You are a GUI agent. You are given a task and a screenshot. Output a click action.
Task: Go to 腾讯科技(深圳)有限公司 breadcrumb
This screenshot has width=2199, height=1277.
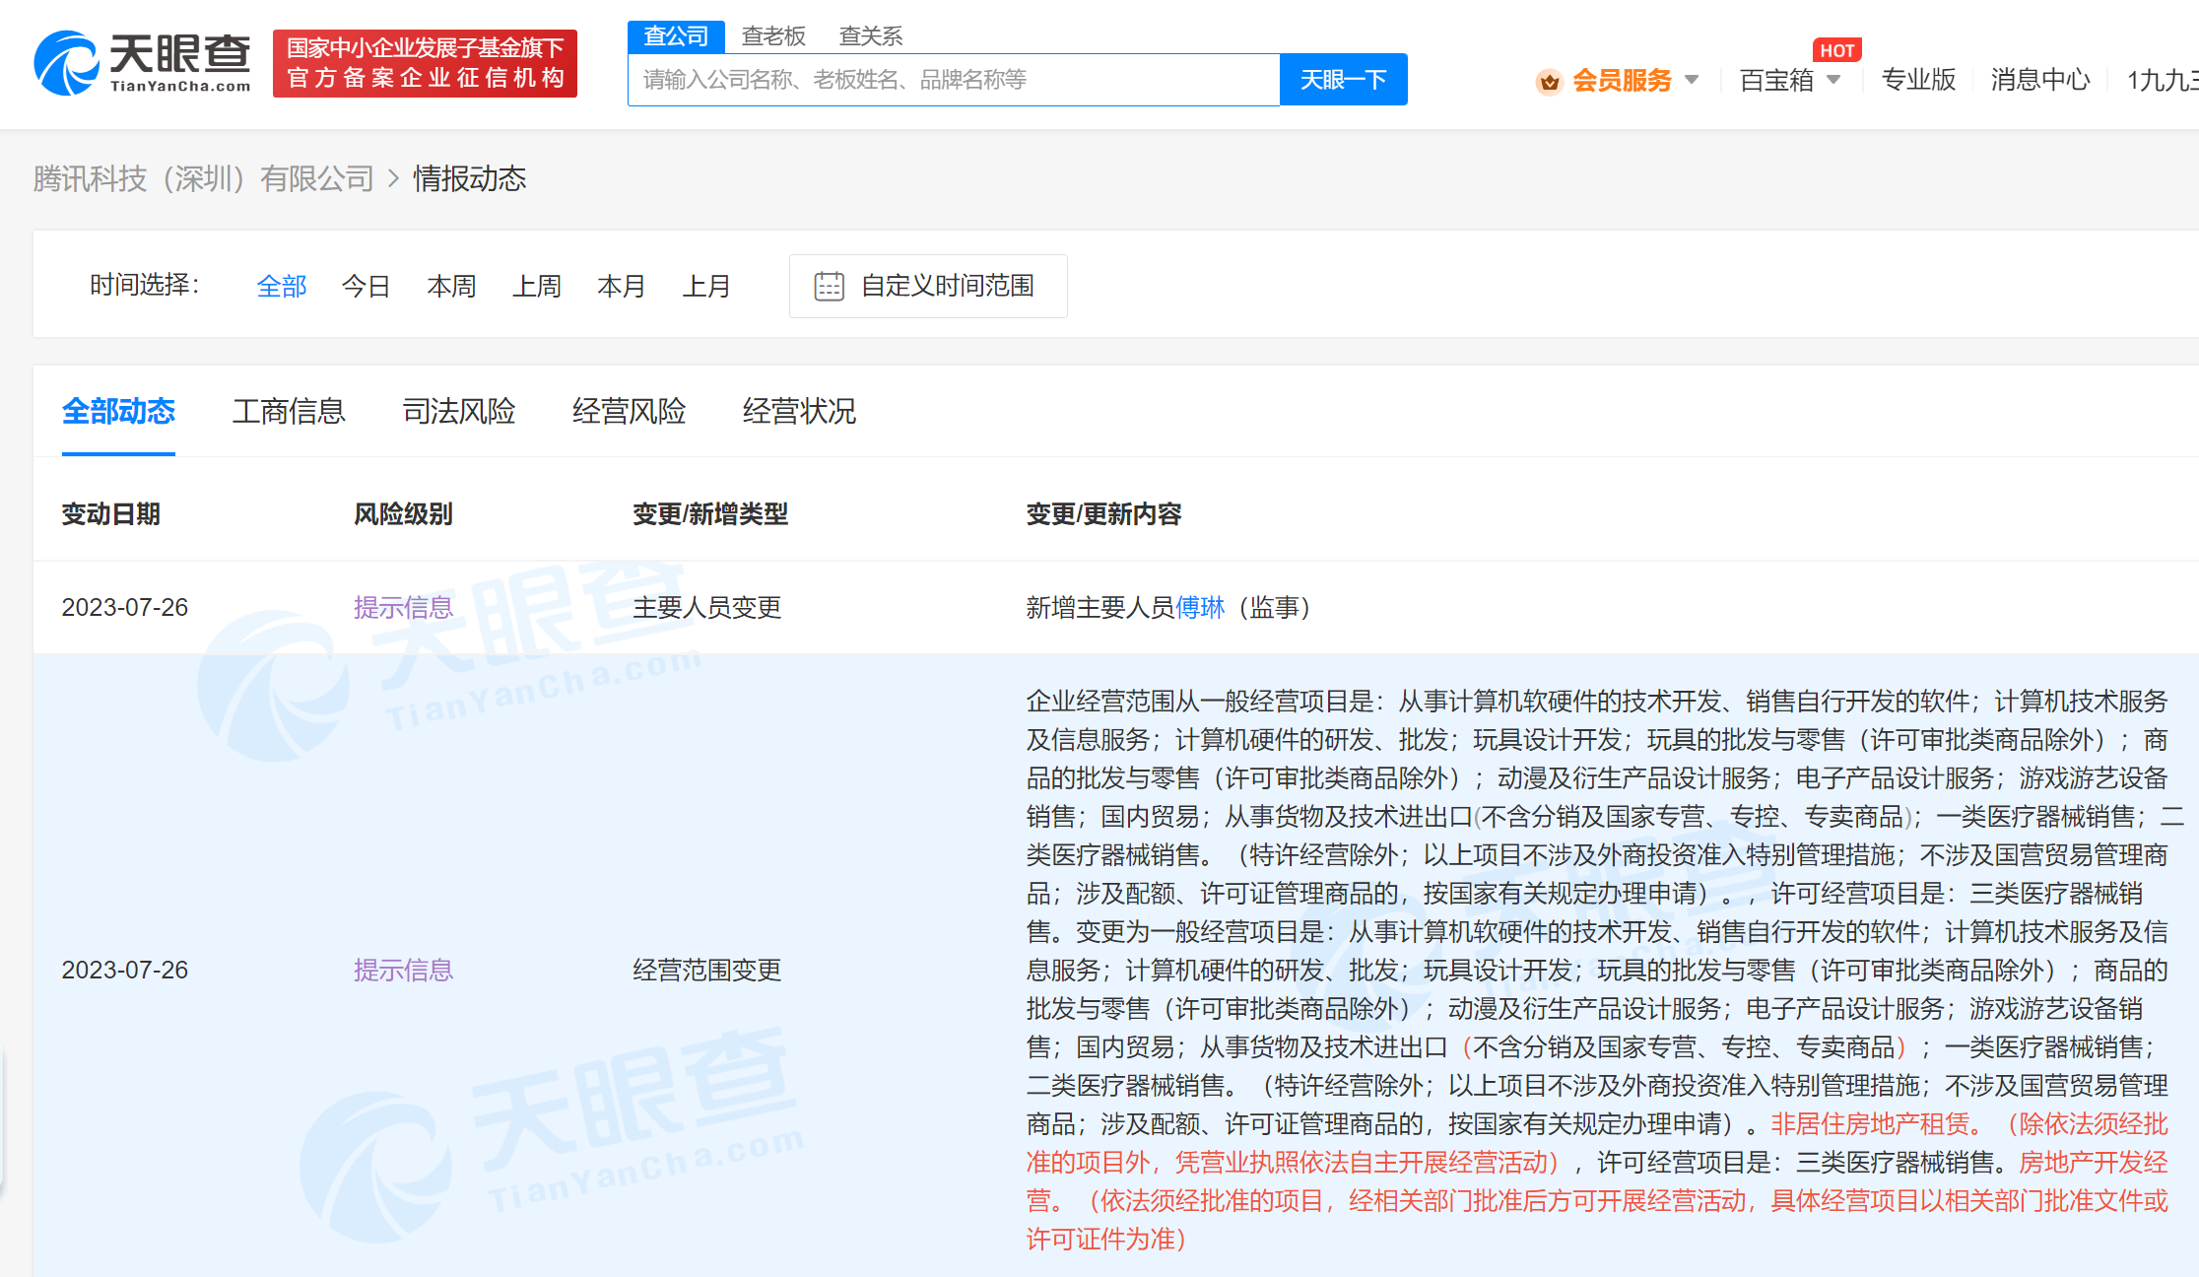tap(204, 178)
